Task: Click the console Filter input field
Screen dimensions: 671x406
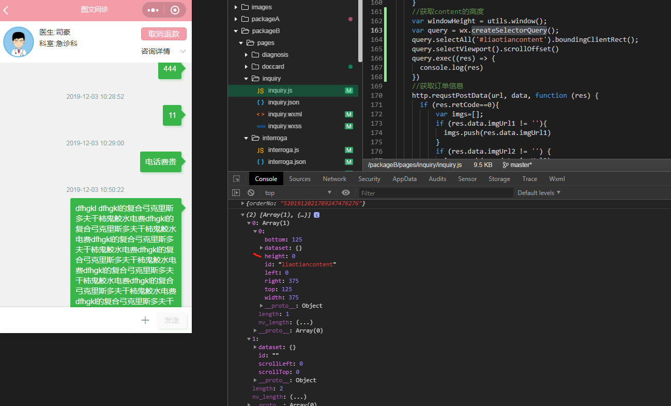Action: tap(436, 193)
